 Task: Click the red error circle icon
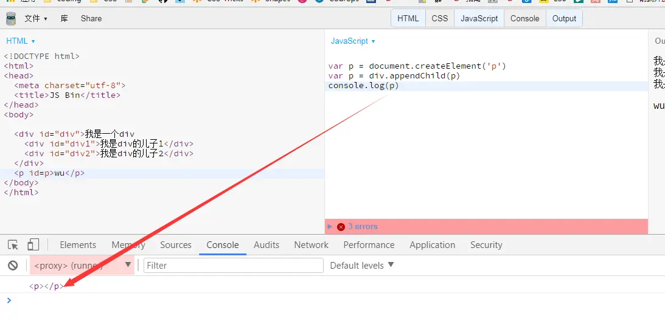pos(341,227)
